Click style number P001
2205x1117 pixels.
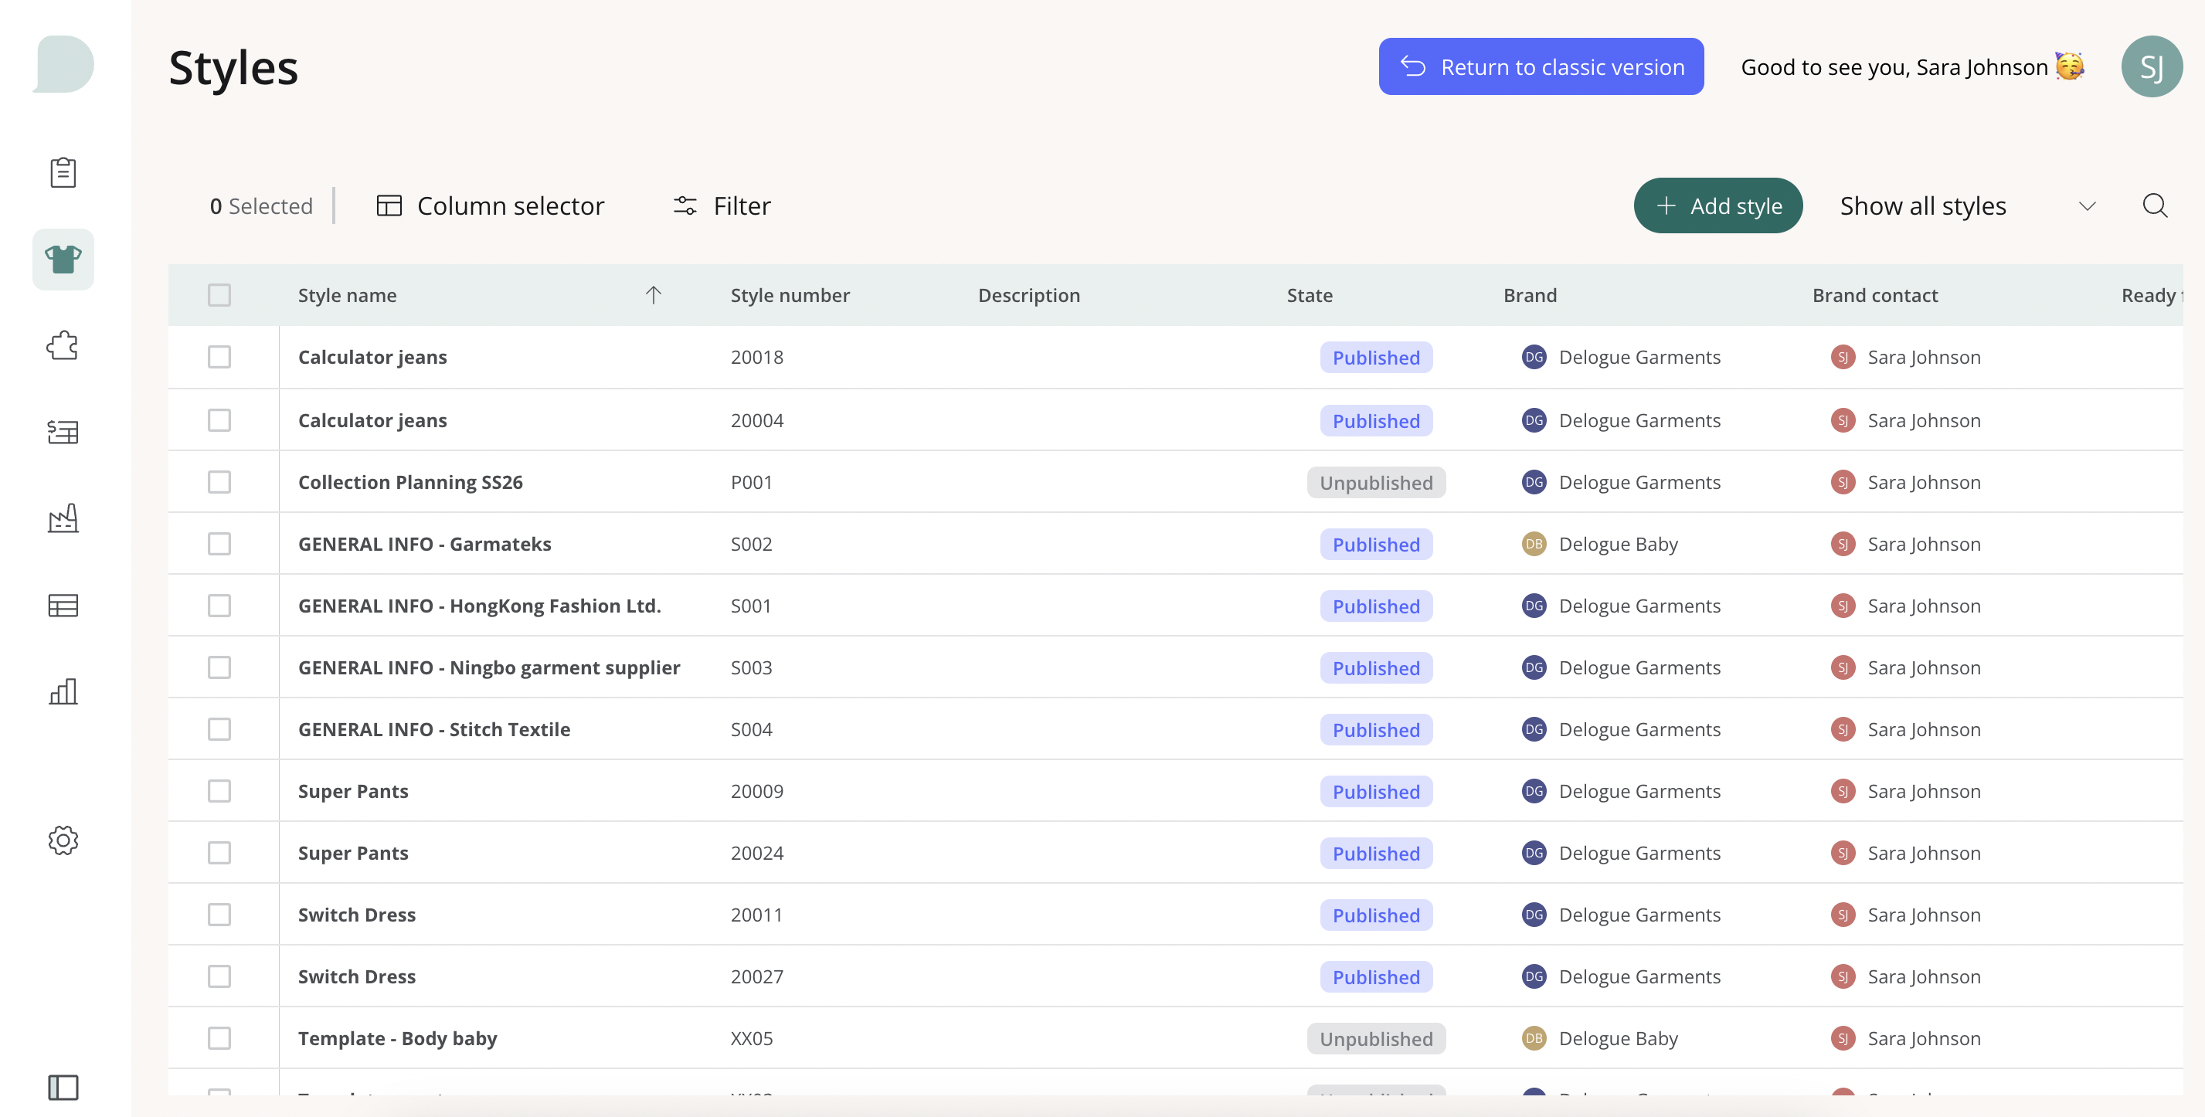pos(751,482)
